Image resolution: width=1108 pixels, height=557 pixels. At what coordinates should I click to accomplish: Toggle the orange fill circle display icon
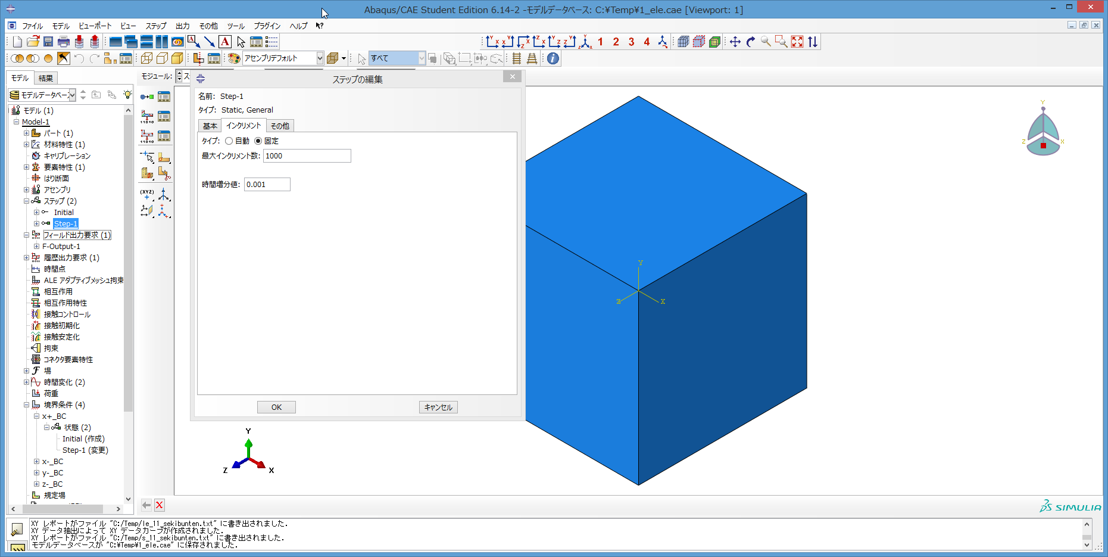click(x=48, y=58)
